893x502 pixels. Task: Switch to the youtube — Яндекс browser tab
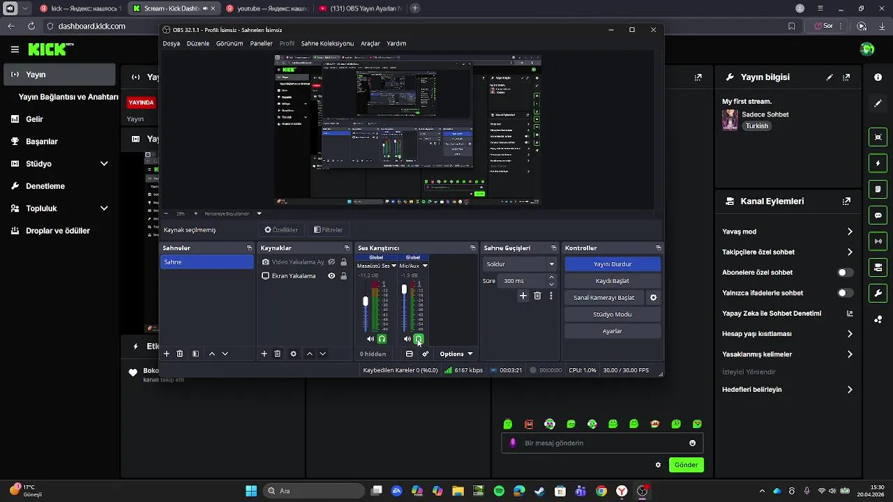pos(267,8)
